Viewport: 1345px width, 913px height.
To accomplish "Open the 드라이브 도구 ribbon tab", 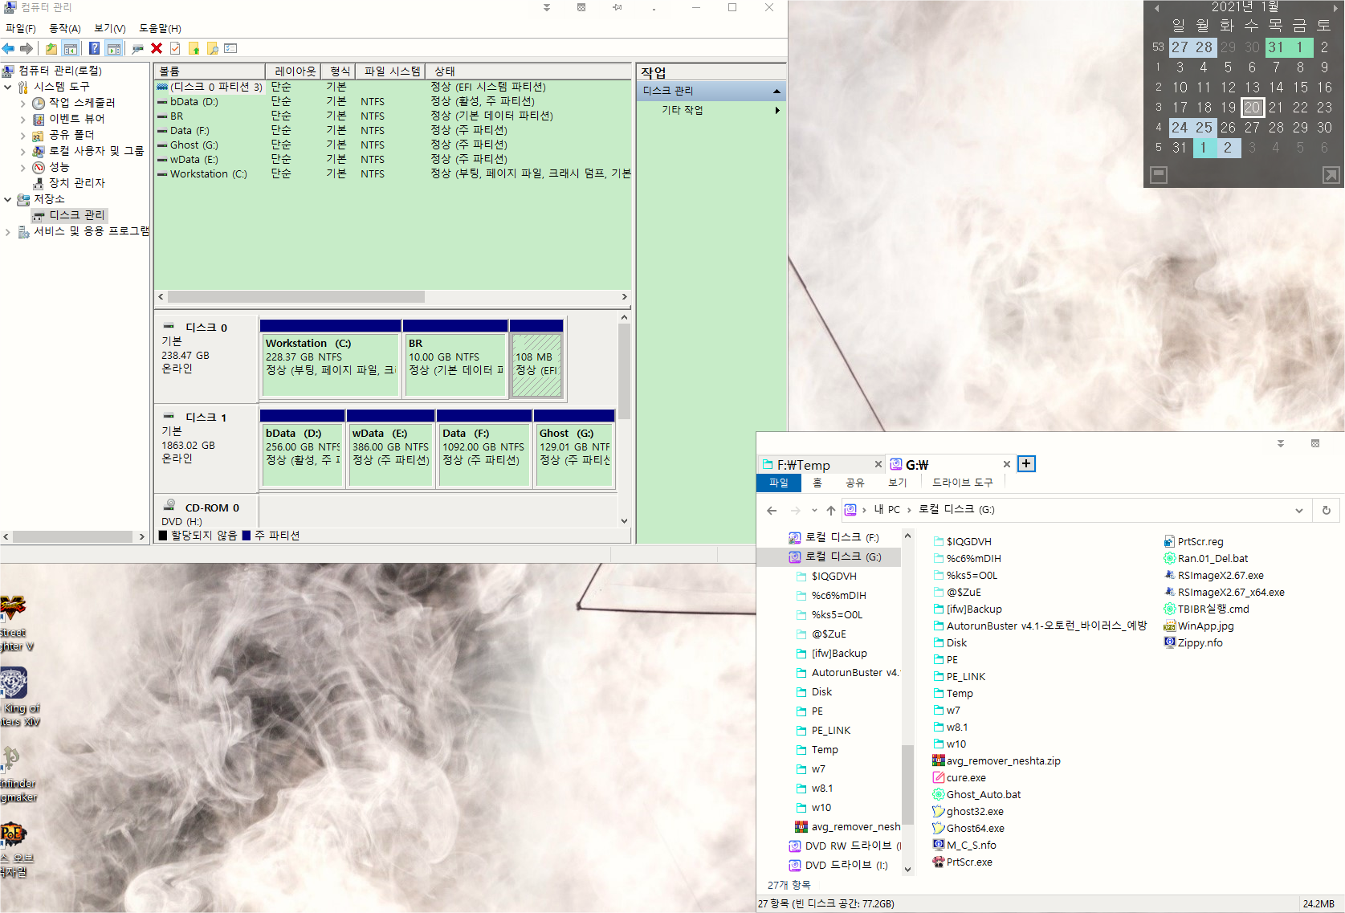I will (963, 483).
